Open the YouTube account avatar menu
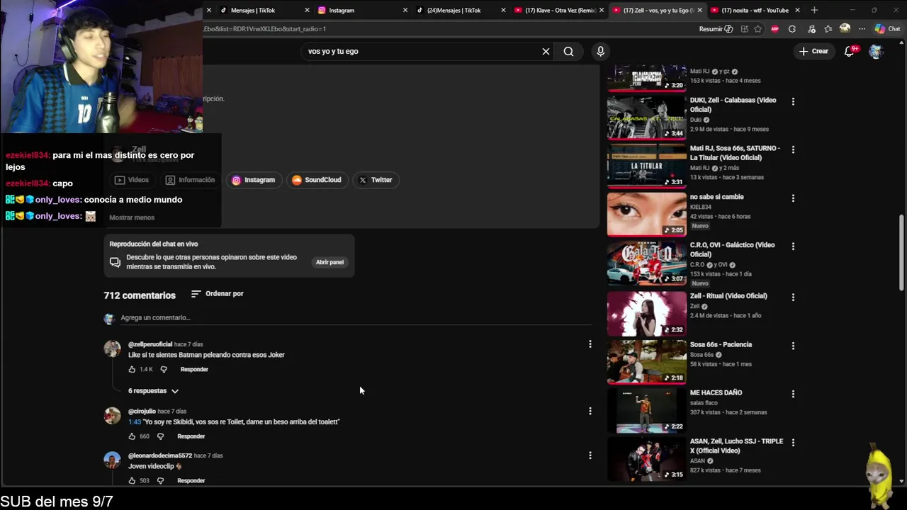Image resolution: width=907 pixels, height=510 pixels. [x=876, y=51]
